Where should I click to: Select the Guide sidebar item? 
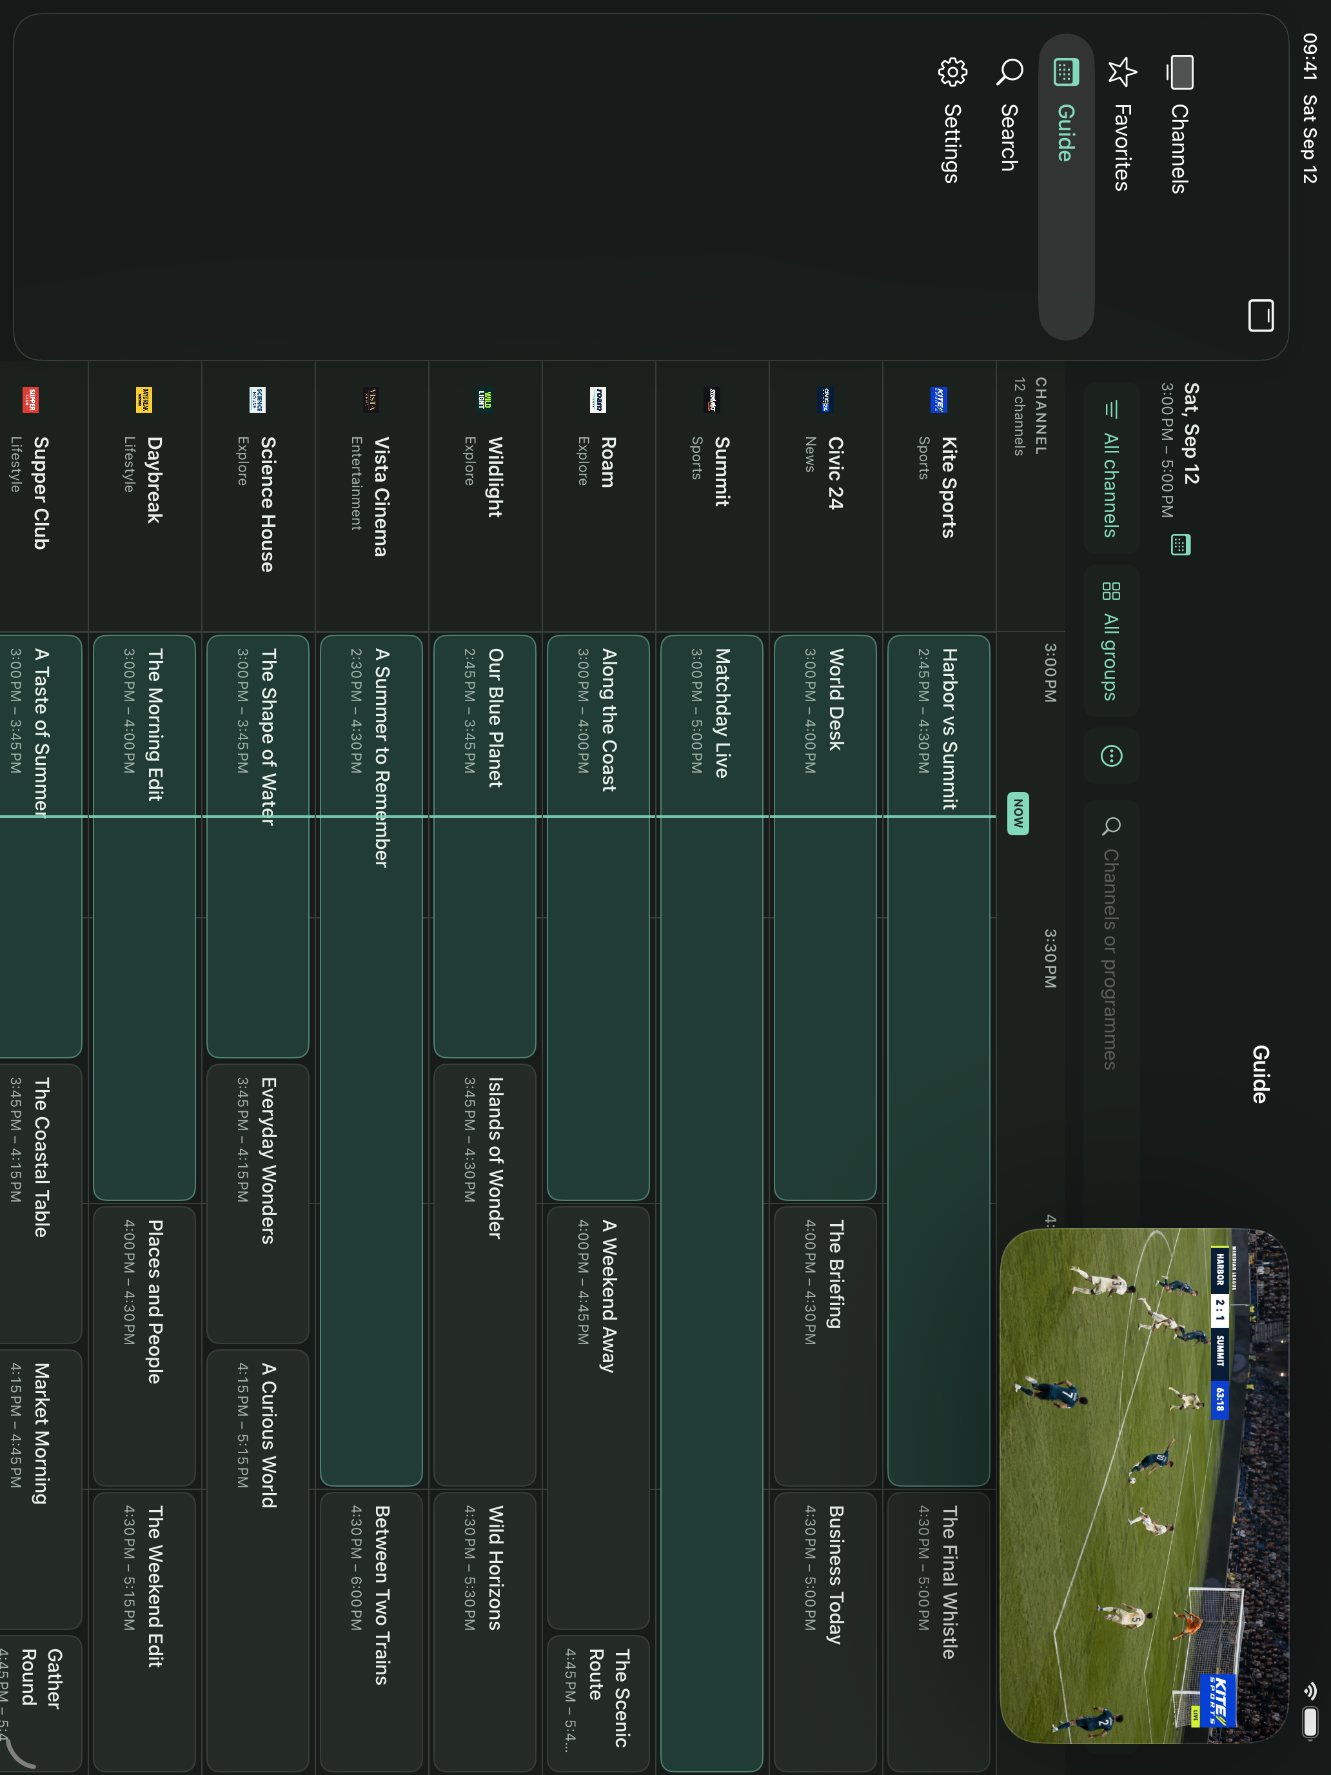tap(1065, 186)
